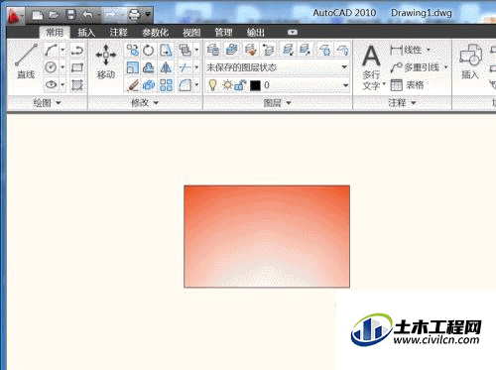Select the Array tool icon
The width and height of the screenshot is (496, 370).
[166, 85]
